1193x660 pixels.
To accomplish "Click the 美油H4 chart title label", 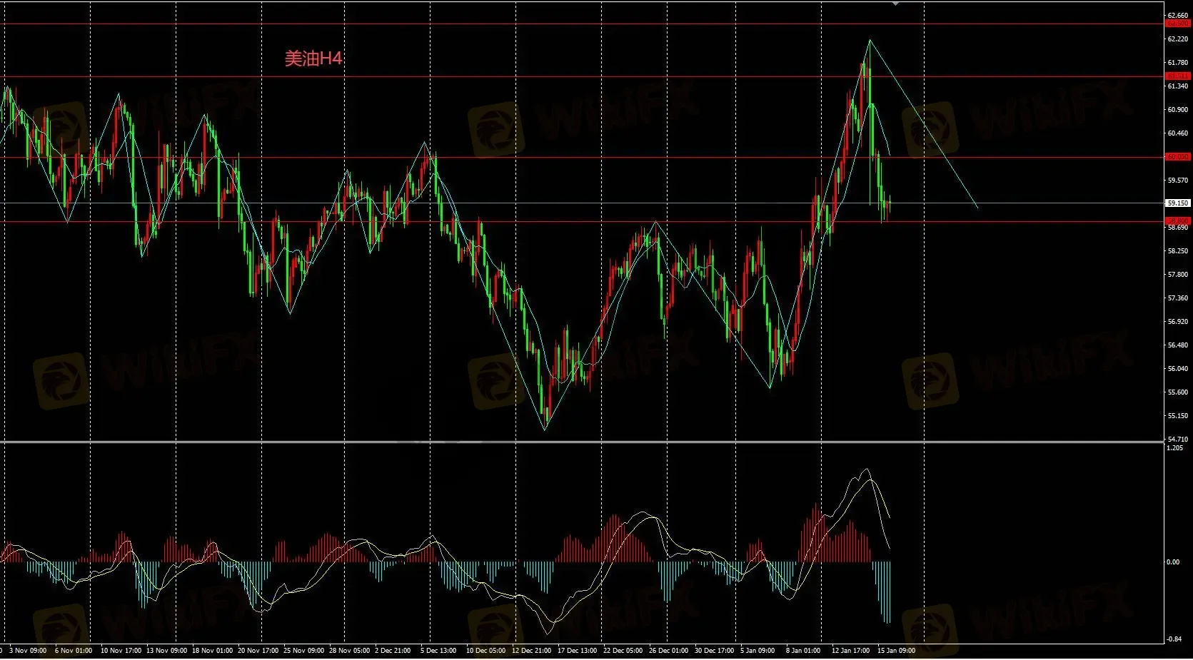I will click(313, 59).
